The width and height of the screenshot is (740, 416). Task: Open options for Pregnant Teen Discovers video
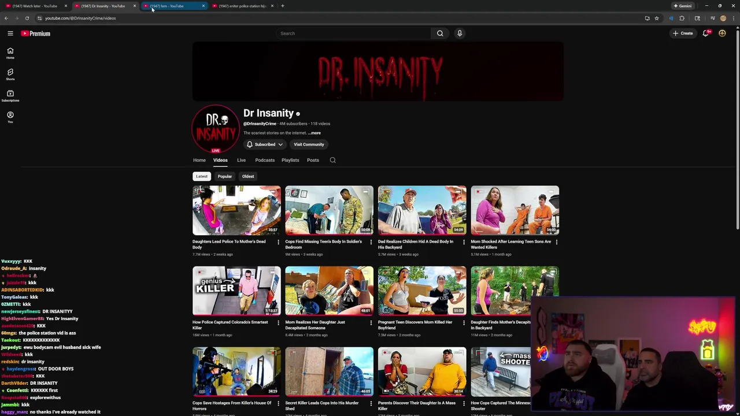tap(464, 322)
